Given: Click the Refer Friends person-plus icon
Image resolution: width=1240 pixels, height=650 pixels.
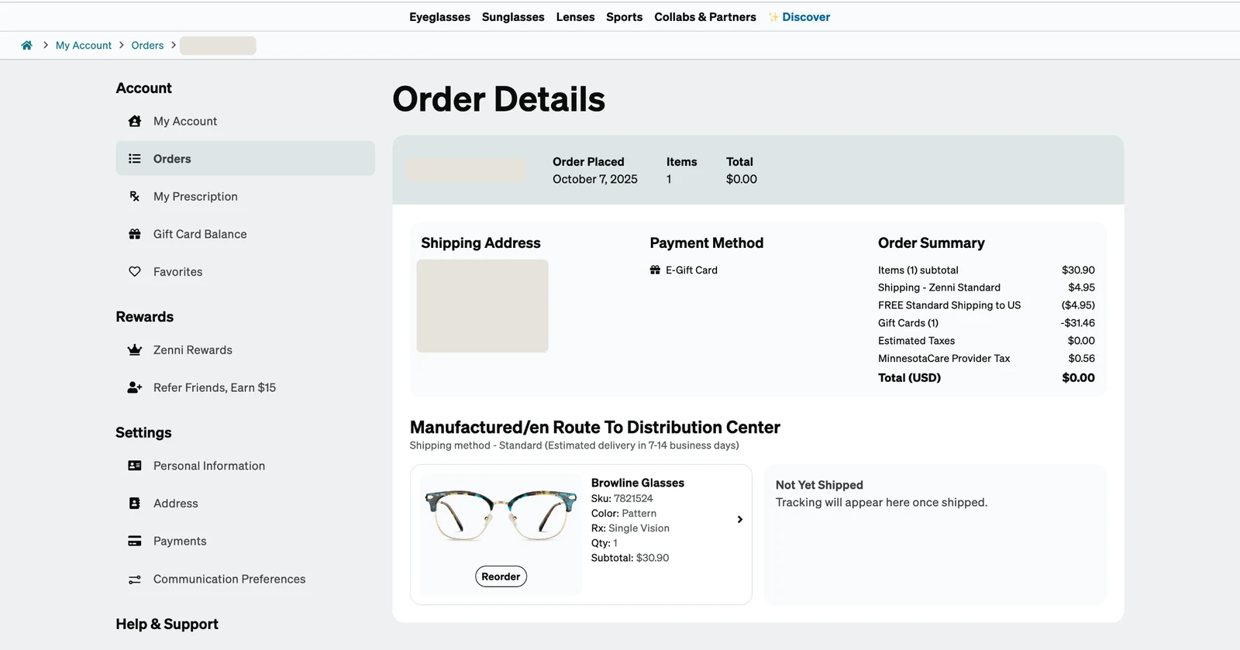Looking at the screenshot, I should 135,387.
